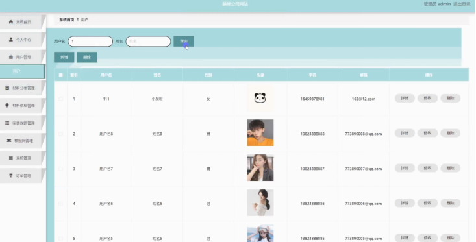Image resolution: width=476 pixels, height=242 pixels.
Task: Click email 773890008@qq.com
Action: [x=364, y=134]
